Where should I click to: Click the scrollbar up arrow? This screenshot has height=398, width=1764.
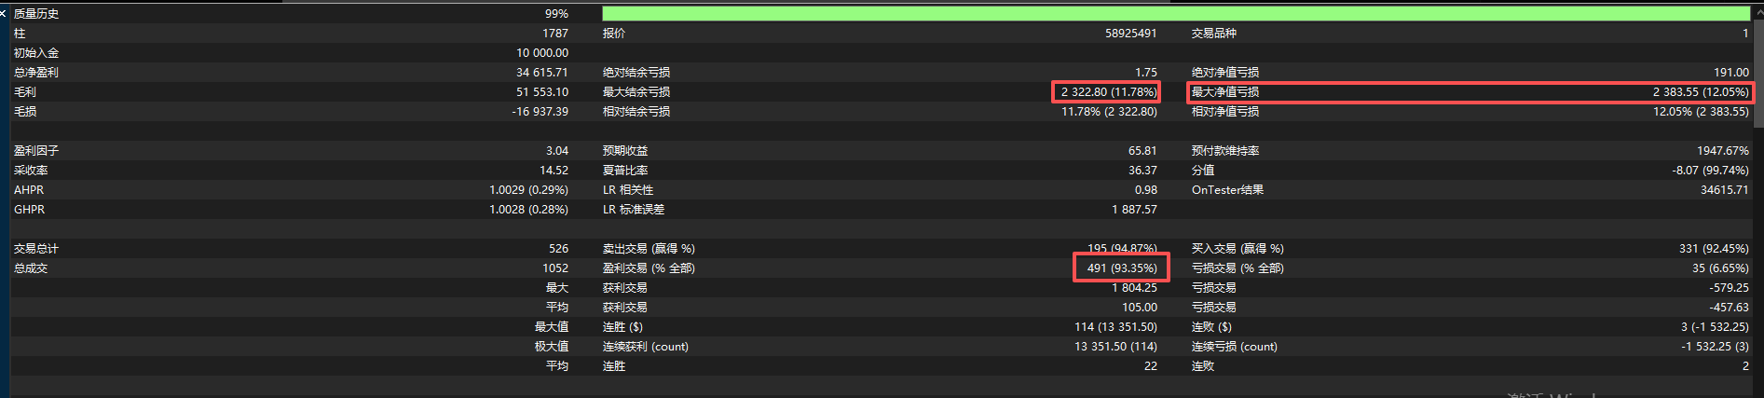click(1758, 12)
